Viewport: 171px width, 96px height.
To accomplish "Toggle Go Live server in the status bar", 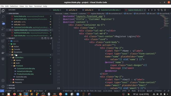I will tap(141, 91).
